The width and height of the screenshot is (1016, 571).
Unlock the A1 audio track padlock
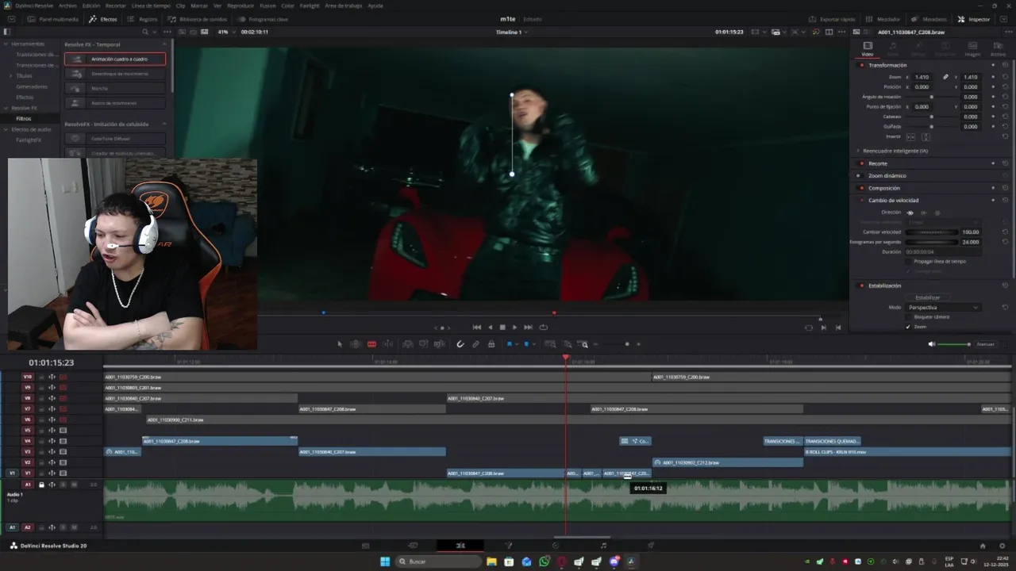click(x=41, y=485)
